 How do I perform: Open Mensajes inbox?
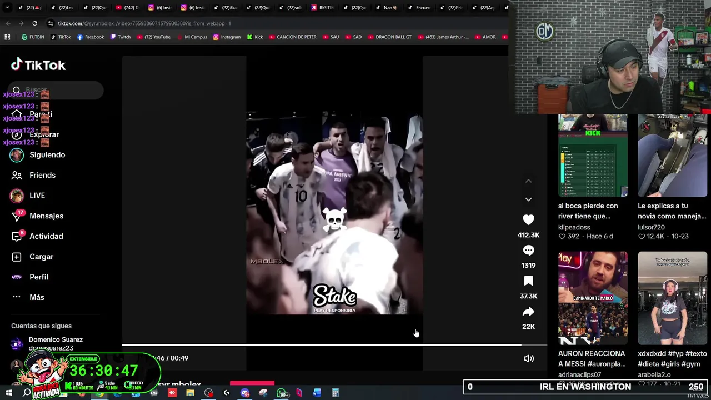coord(37,216)
